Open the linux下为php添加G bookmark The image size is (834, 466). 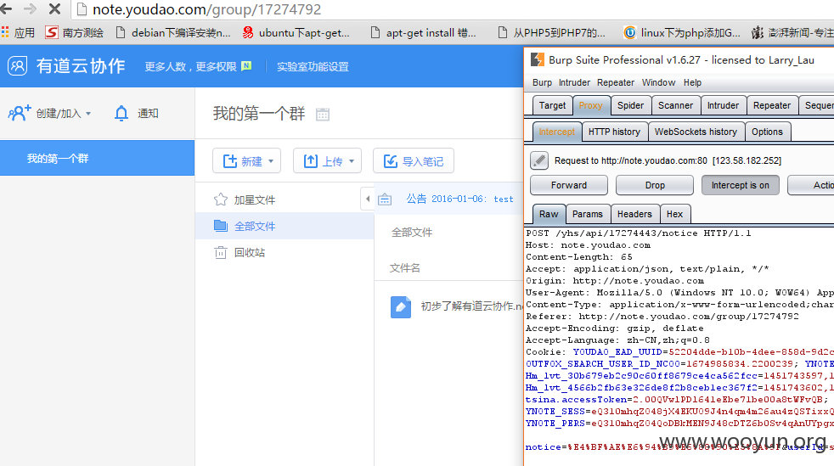coord(682,32)
